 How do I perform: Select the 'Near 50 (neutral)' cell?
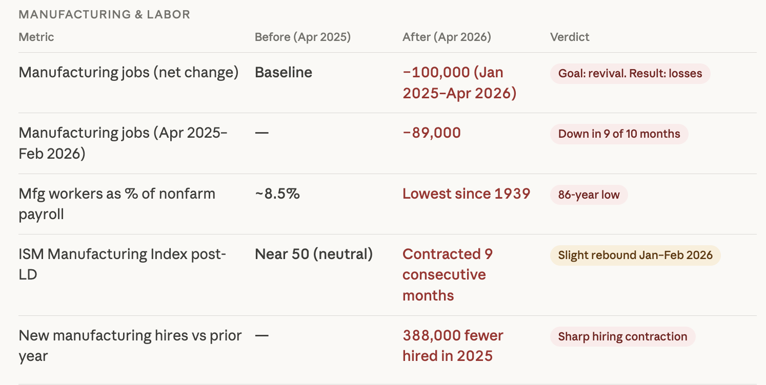point(313,254)
